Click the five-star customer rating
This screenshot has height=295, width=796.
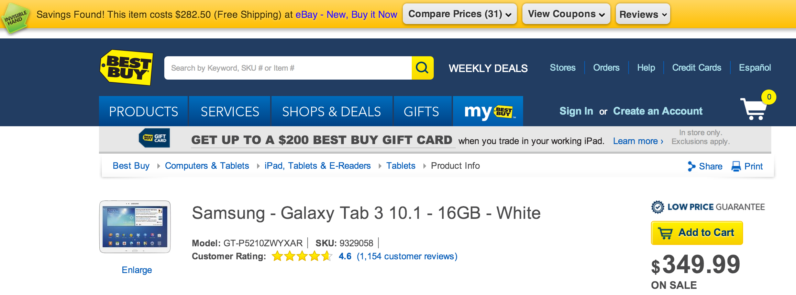point(302,256)
